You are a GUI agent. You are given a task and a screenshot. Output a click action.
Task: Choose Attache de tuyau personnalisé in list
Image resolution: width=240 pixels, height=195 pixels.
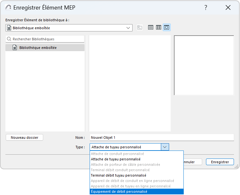[x=137, y=159]
